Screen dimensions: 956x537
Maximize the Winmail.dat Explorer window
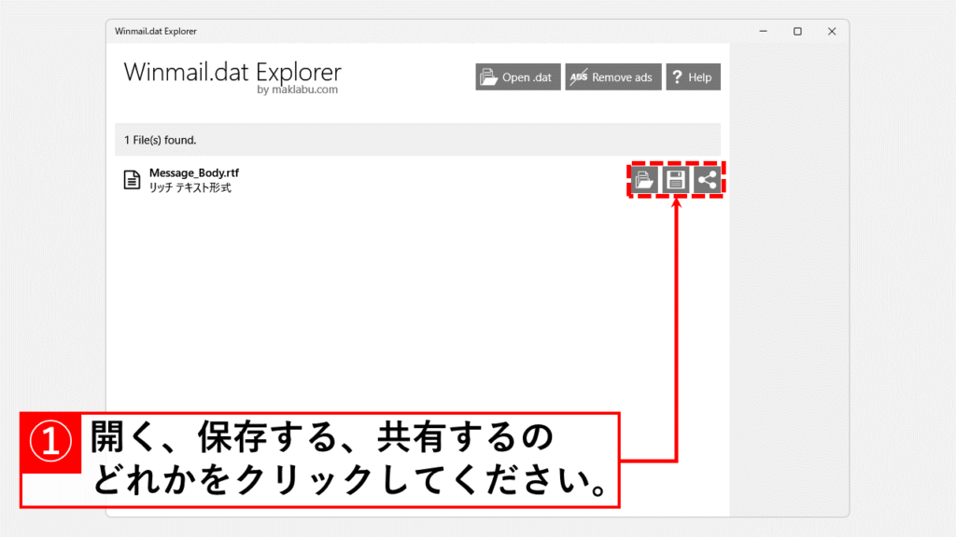[x=797, y=31]
